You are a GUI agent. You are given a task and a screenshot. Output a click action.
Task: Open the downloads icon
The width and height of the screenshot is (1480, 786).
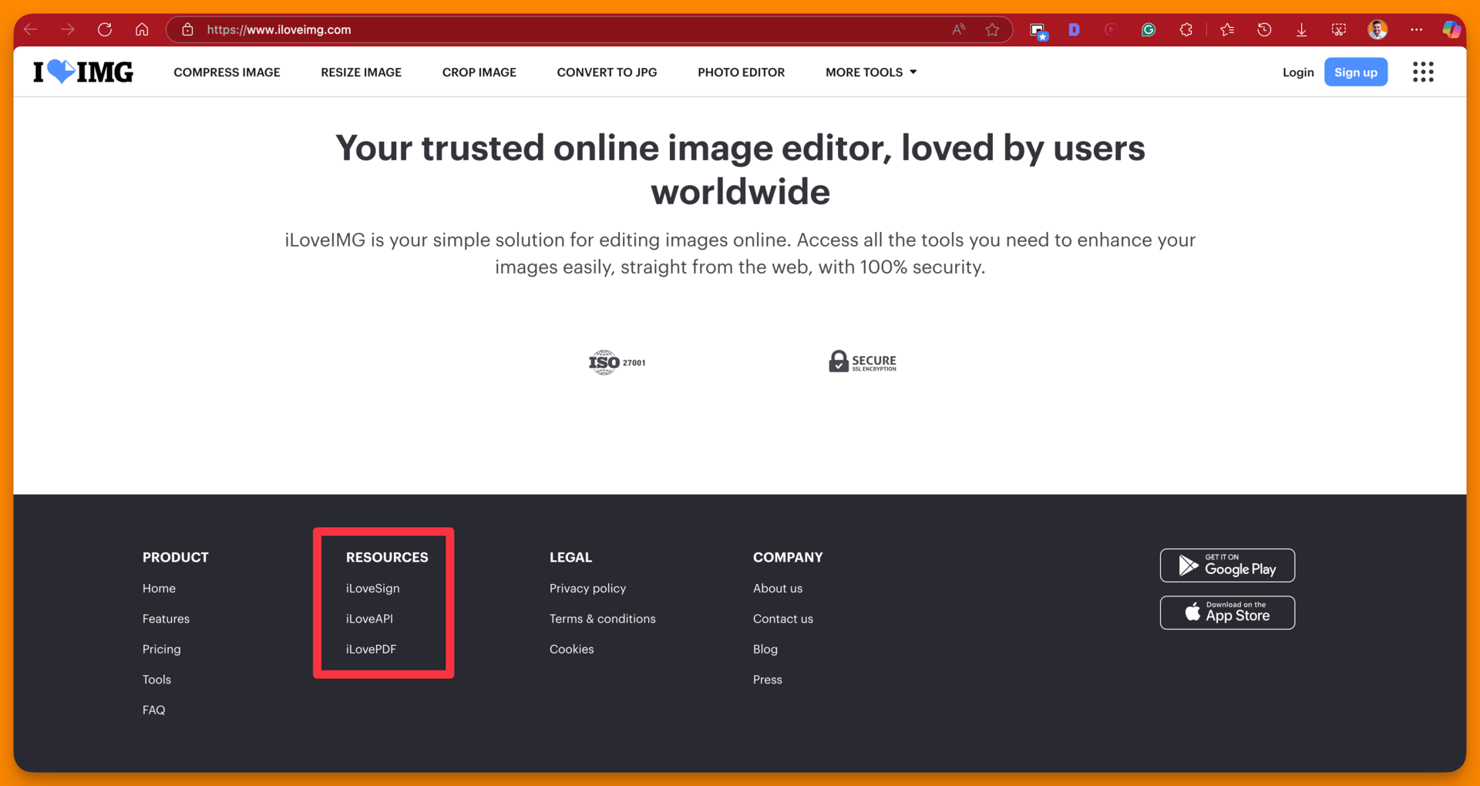[1301, 29]
